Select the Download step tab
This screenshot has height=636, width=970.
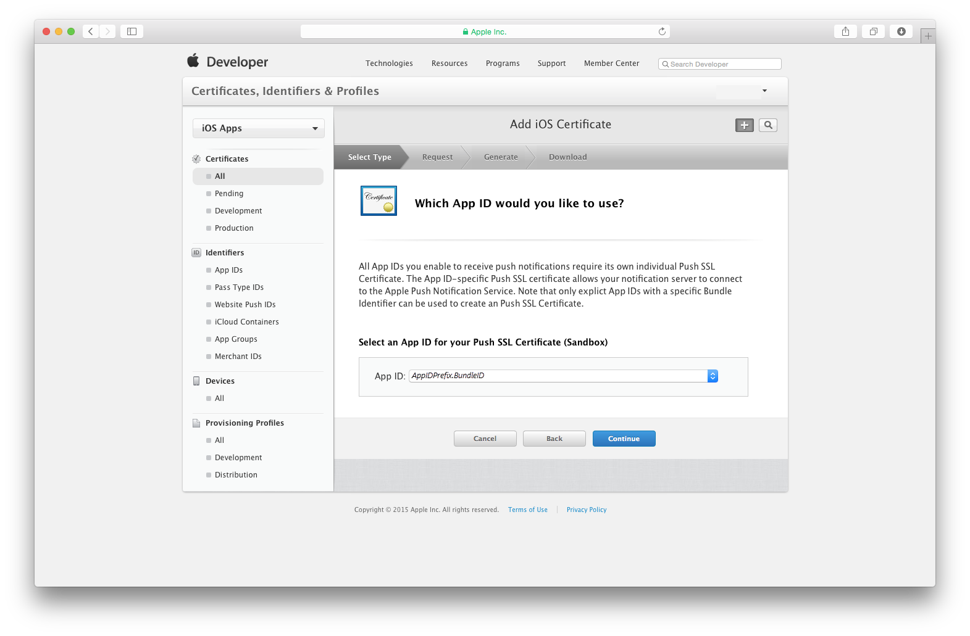click(567, 157)
